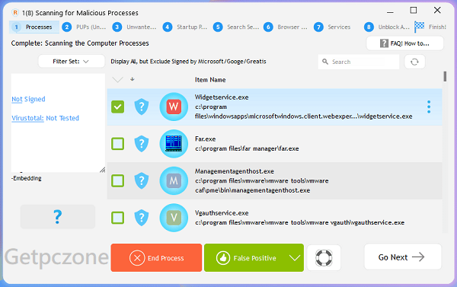Viewport: 457px width, 287px height.
Task: Open the Virustotal link
Action: (27, 118)
